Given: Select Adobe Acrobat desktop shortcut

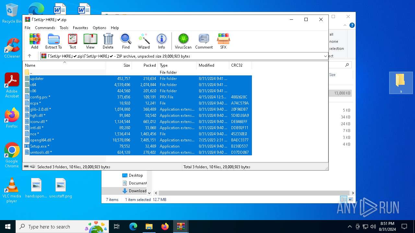Looking at the screenshot, I should click(12, 85).
